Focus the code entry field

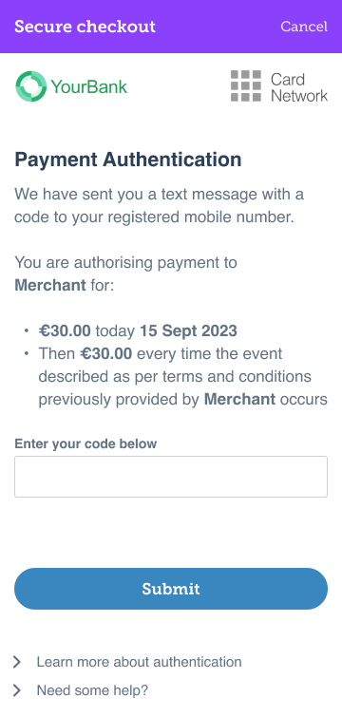click(171, 477)
